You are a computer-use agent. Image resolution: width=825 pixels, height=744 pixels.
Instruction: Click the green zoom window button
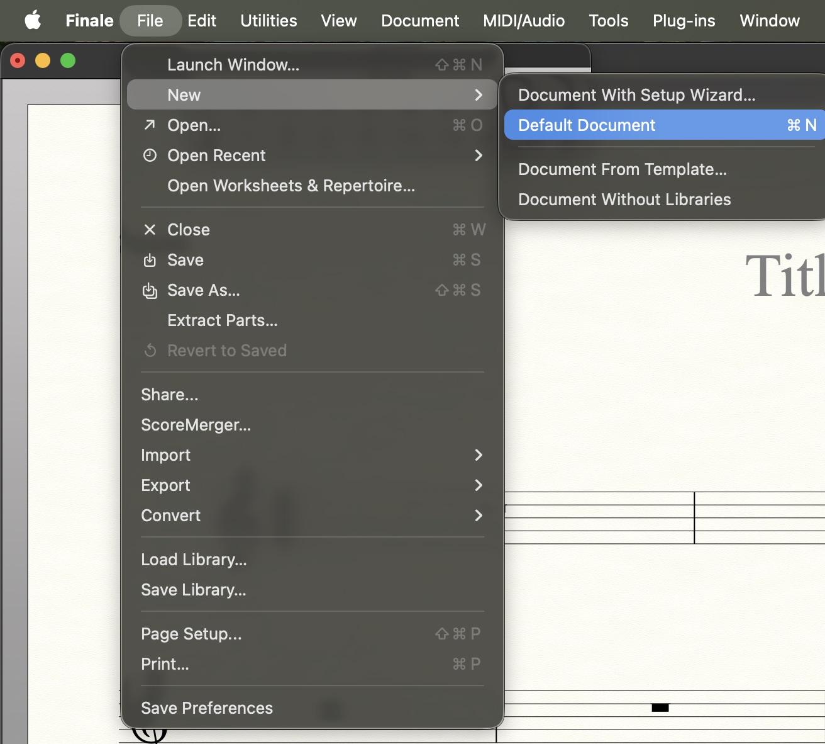pyautogui.click(x=68, y=60)
